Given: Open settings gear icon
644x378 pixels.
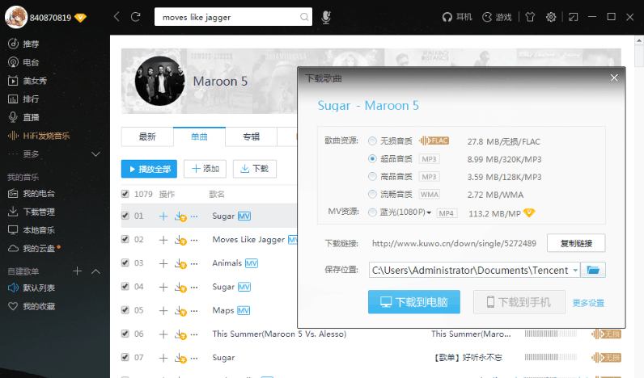Looking at the screenshot, I should pyautogui.click(x=551, y=17).
